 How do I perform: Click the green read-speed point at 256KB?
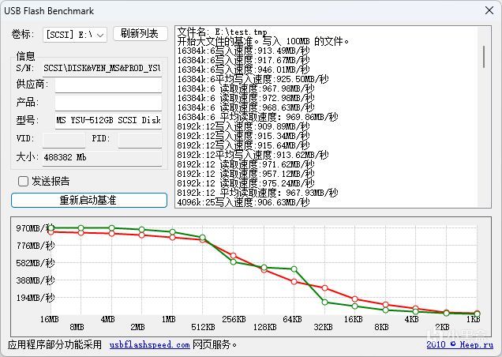pyautogui.click(x=234, y=262)
